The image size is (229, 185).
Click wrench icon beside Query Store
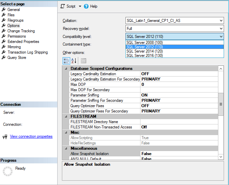(4, 58)
